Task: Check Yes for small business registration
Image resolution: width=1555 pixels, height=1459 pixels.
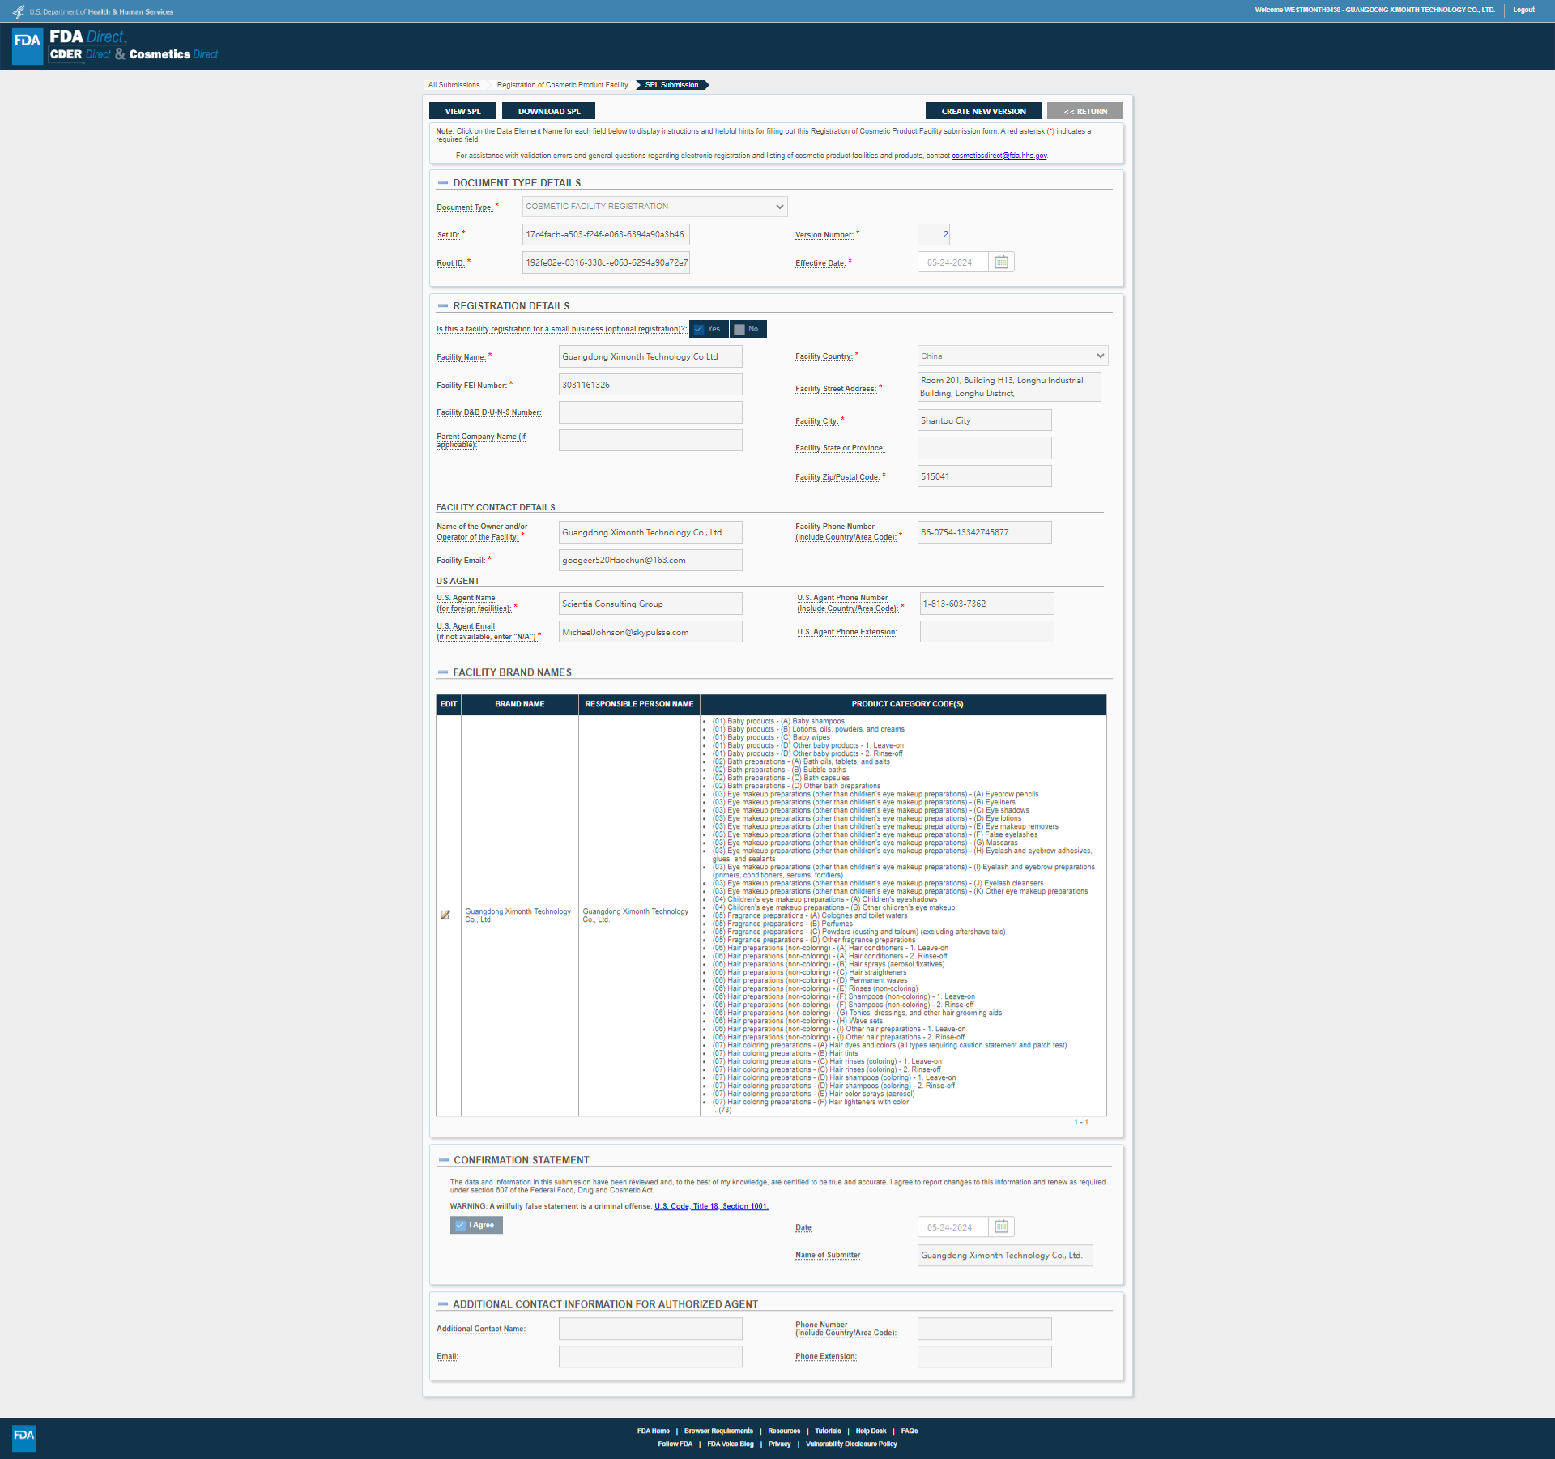Action: tap(699, 329)
